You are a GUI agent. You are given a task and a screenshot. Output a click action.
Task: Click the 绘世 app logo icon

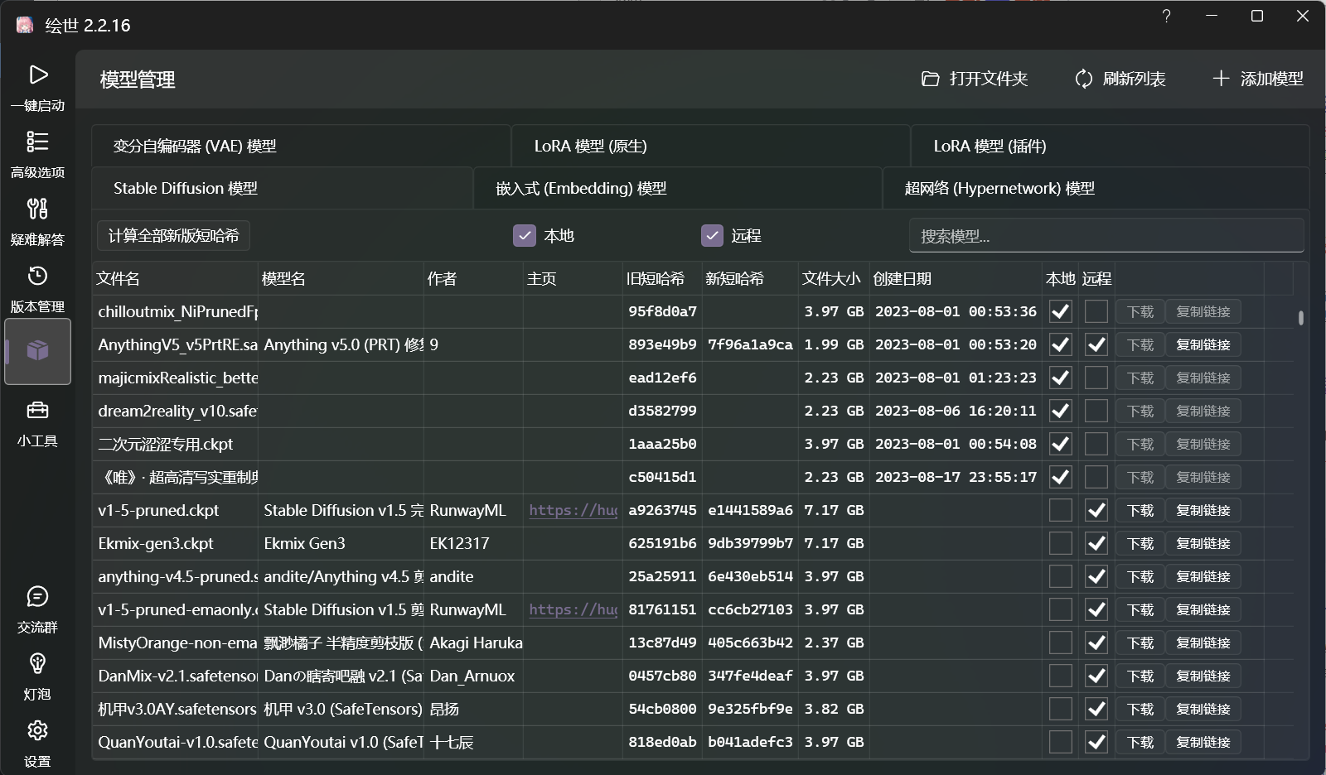(25, 25)
